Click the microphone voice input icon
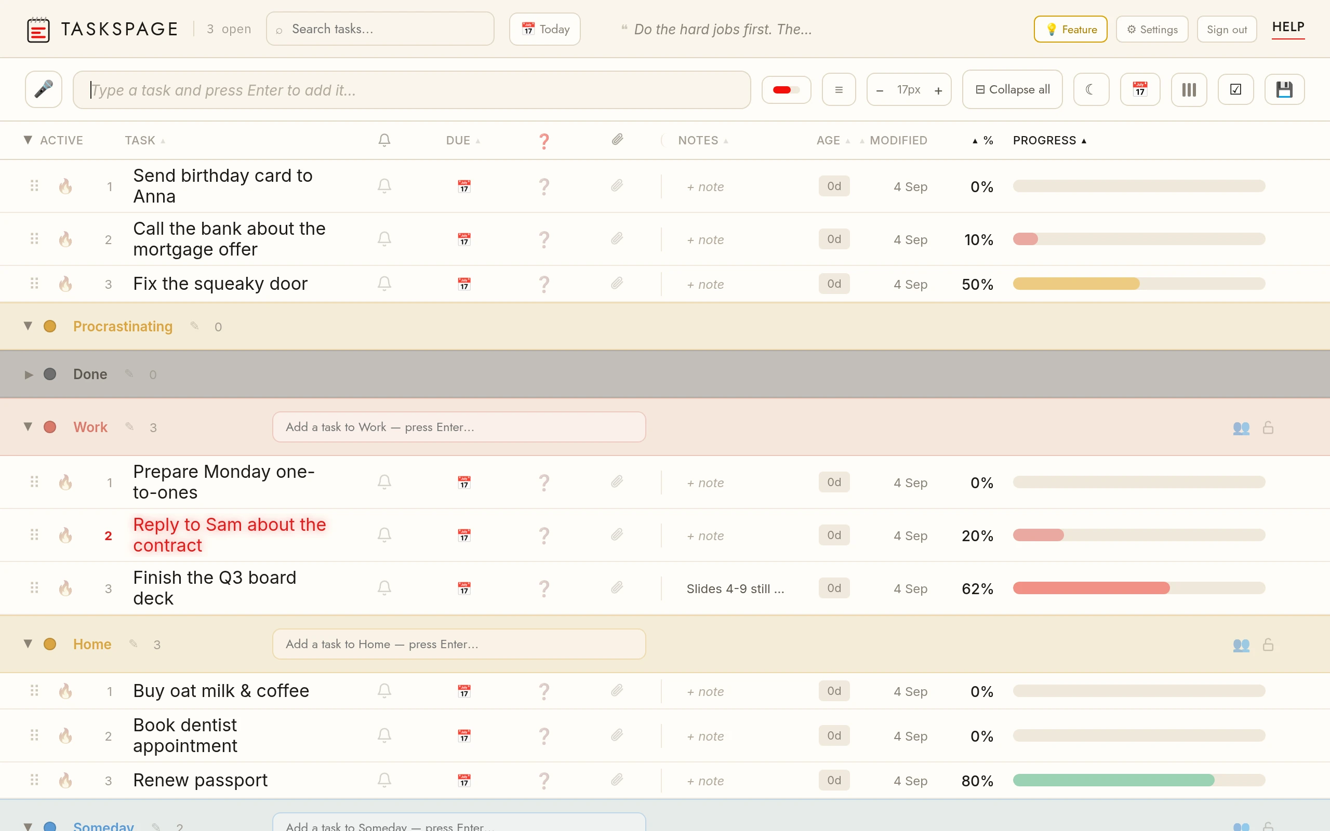Viewport: 1330px width, 831px height. (44, 89)
